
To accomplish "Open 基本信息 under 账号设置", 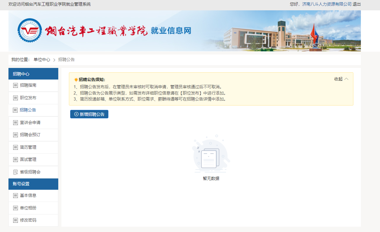I will click(28, 195).
